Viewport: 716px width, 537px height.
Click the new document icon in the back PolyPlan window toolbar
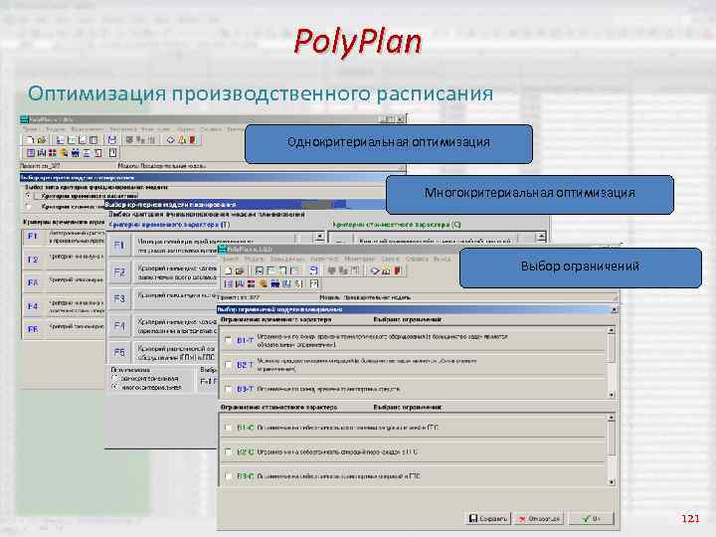coord(30,140)
